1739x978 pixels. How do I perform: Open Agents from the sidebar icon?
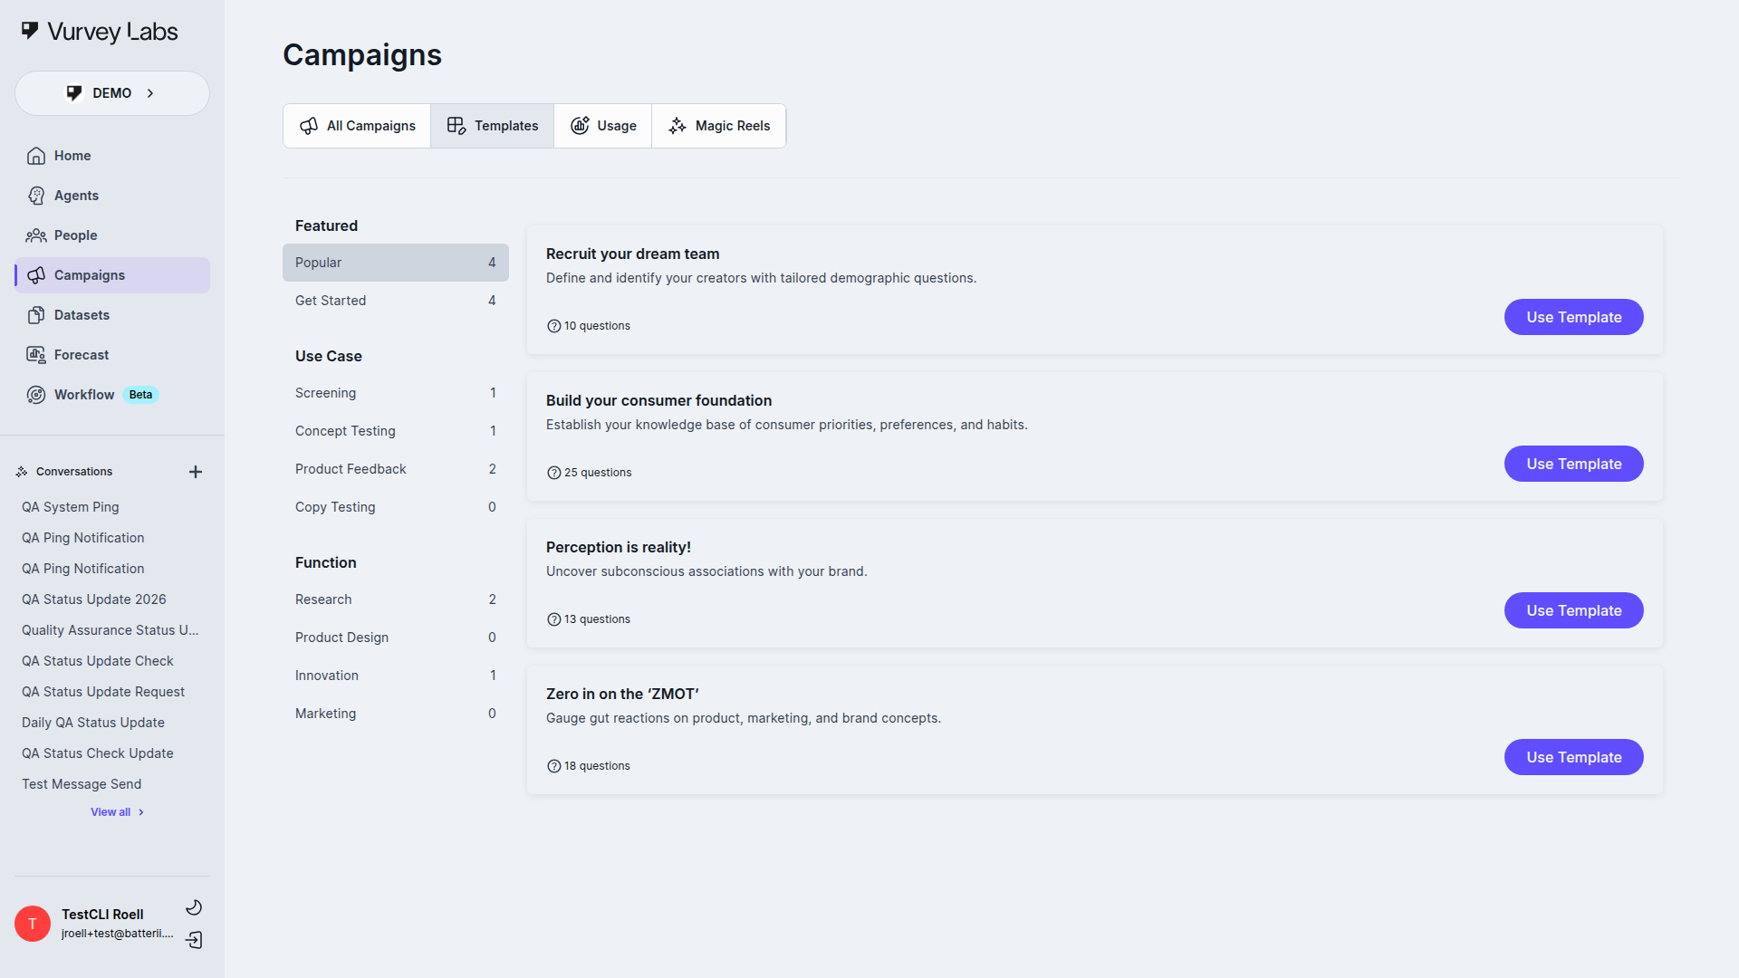36,196
